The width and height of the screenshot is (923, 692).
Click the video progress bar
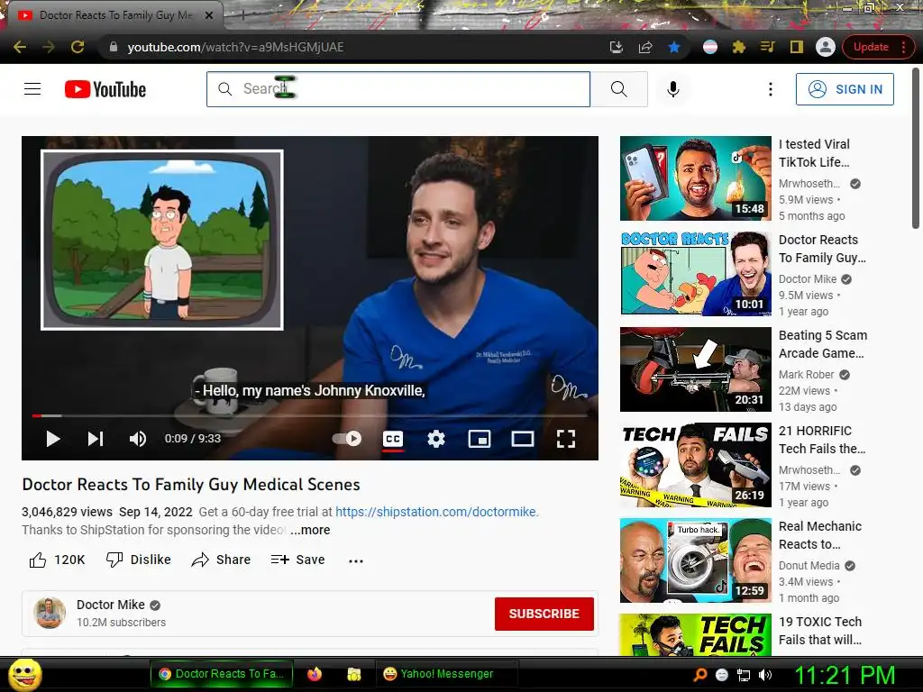pos(310,415)
